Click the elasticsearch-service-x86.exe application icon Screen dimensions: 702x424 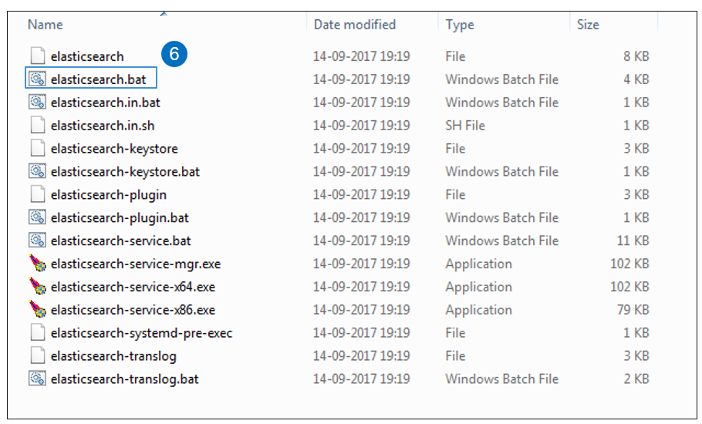(37, 310)
